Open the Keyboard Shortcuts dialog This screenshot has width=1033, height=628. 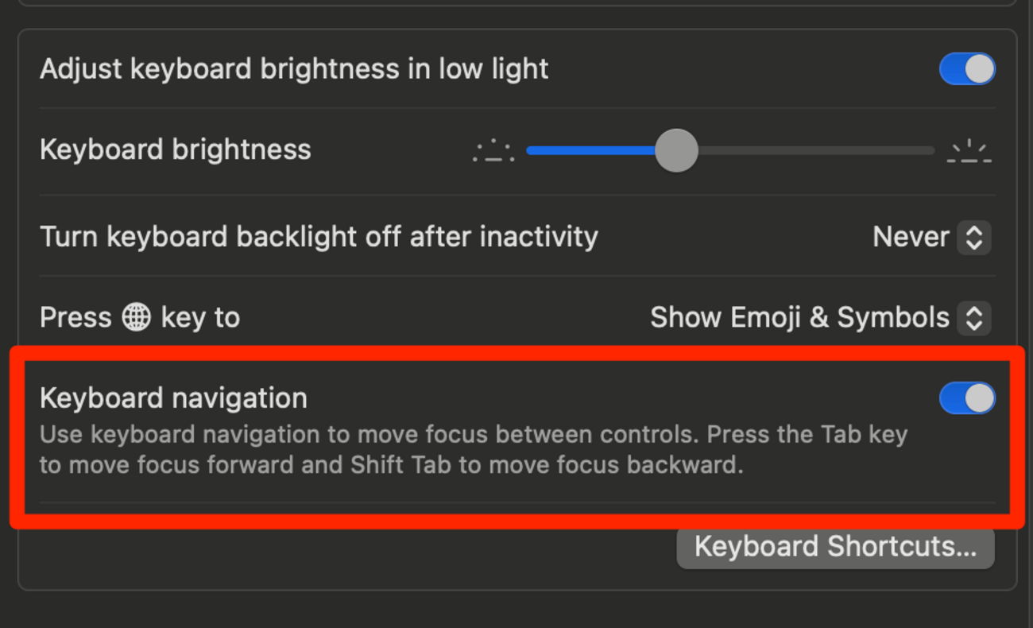click(x=835, y=547)
